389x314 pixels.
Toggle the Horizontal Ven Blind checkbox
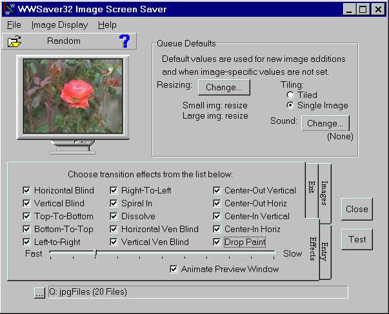click(114, 229)
